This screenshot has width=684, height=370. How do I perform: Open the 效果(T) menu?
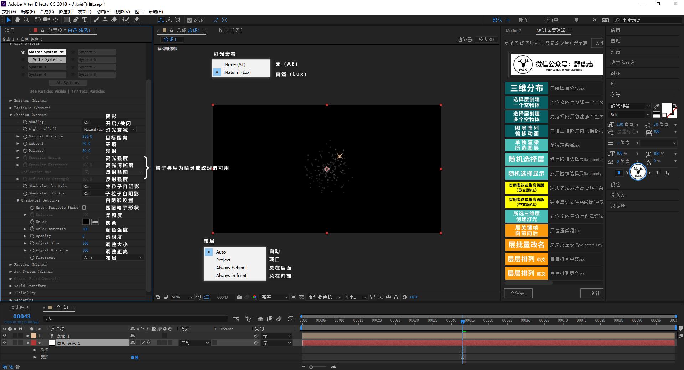tap(84, 11)
